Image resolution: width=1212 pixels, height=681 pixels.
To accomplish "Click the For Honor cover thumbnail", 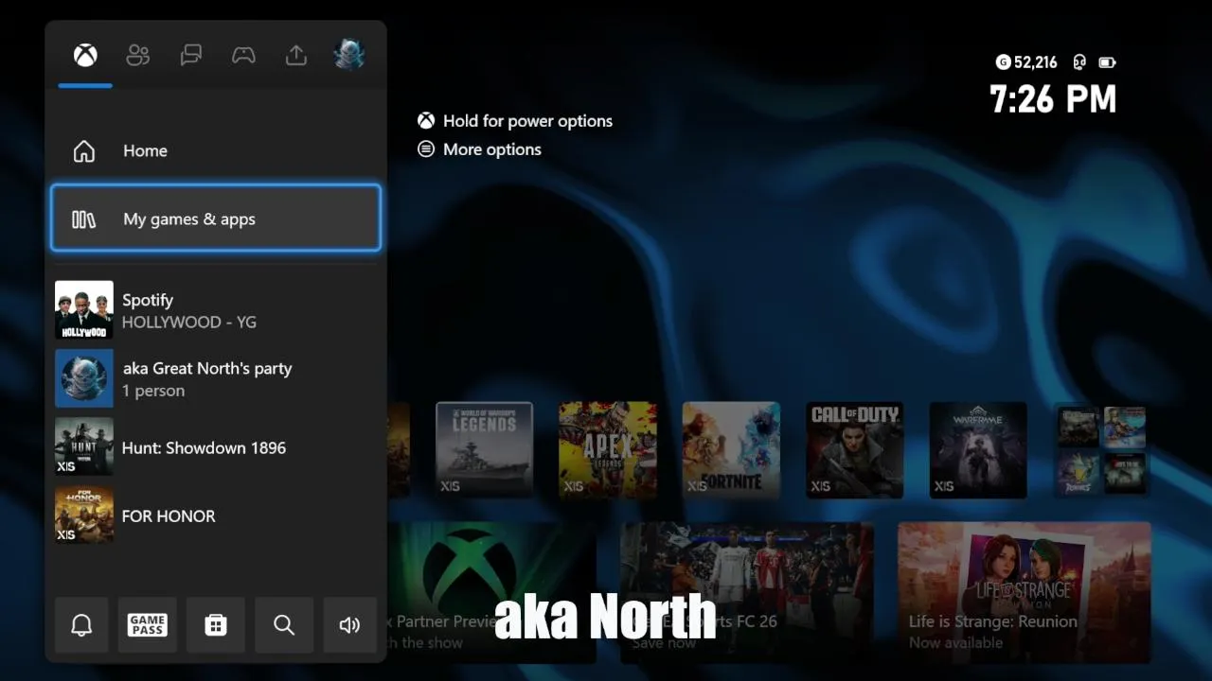I will click(84, 515).
